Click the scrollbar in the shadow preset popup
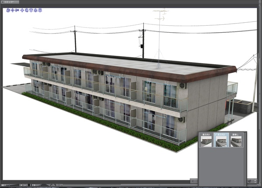The height and width of the screenshot is (188, 262). click(x=245, y=159)
